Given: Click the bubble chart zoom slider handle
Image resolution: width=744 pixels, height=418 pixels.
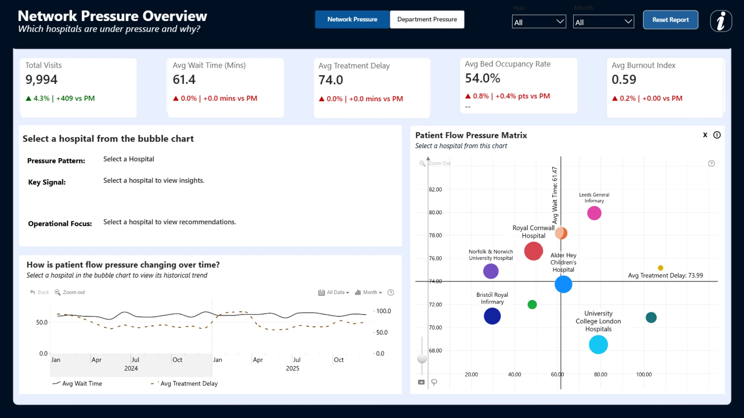Looking at the screenshot, I should (x=422, y=359).
